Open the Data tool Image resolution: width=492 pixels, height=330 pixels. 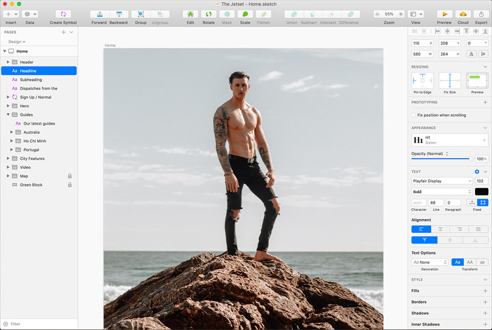pos(30,14)
